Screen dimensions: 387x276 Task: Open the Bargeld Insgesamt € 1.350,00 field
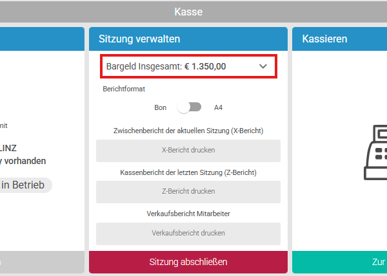click(174, 66)
